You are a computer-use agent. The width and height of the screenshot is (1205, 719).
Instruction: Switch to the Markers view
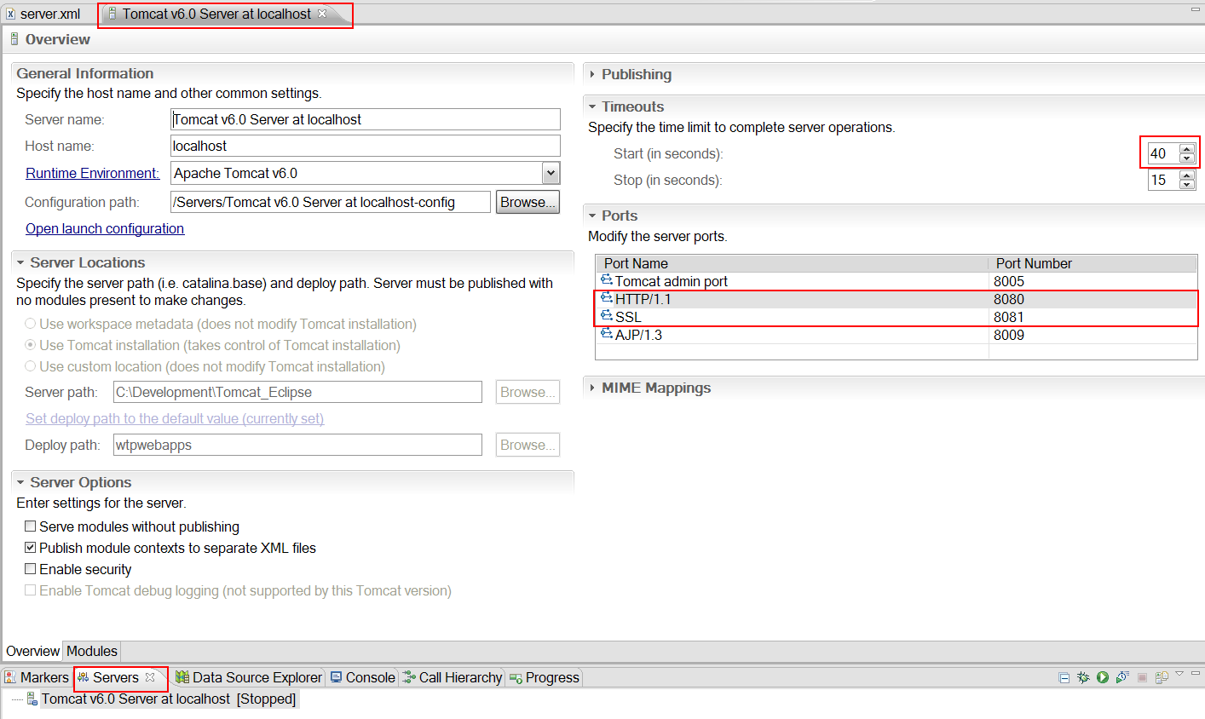pos(36,677)
